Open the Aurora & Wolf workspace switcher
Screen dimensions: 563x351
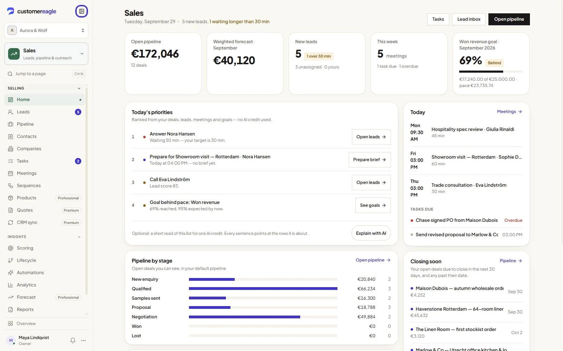46,31
